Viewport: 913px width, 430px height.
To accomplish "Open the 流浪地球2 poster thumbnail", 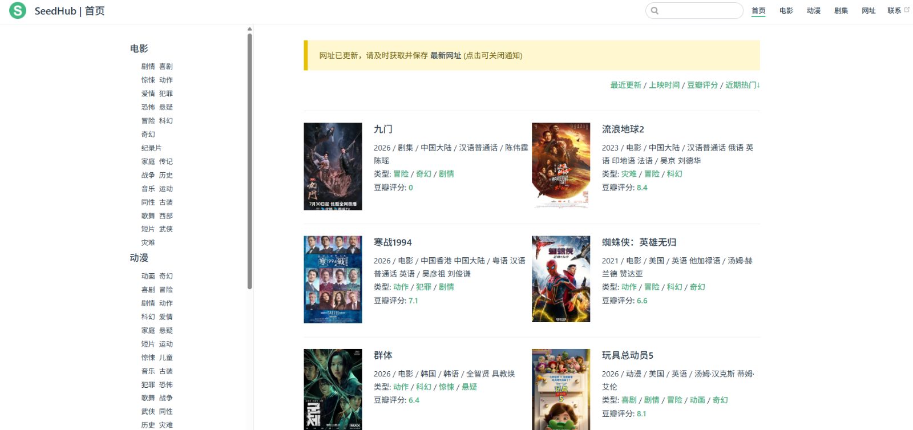I will (x=561, y=167).
